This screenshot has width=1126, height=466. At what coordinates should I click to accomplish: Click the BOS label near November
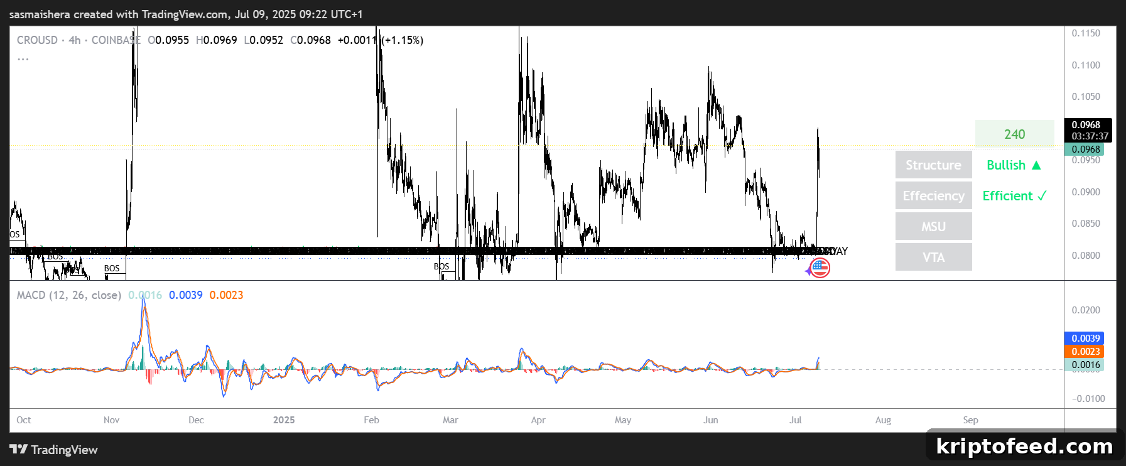click(x=112, y=268)
